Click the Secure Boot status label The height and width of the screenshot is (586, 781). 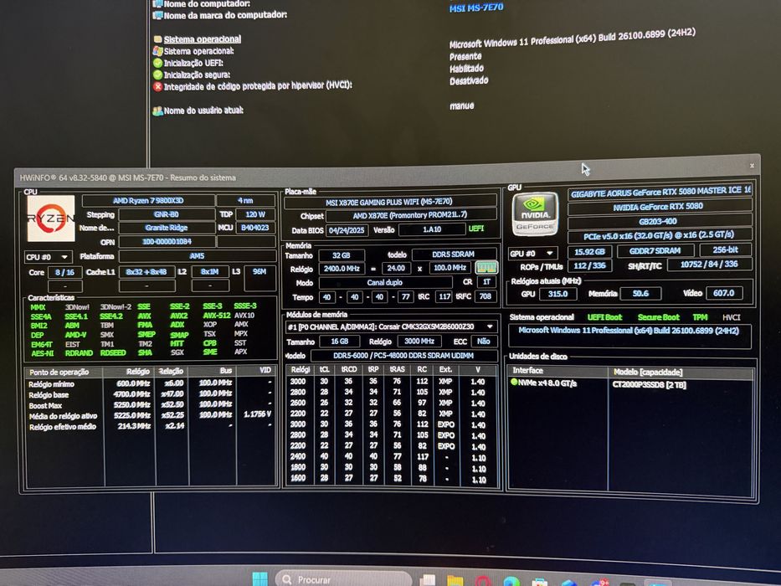[x=659, y=317]
